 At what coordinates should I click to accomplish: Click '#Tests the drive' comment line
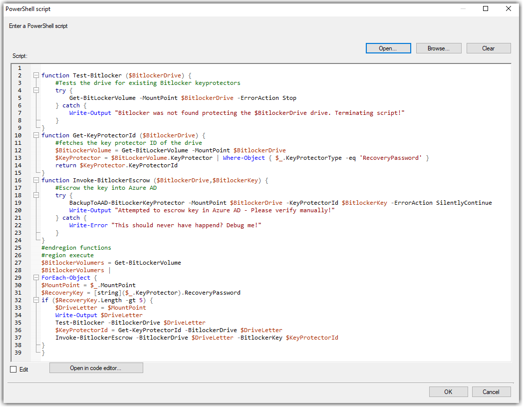pos(148,83)
